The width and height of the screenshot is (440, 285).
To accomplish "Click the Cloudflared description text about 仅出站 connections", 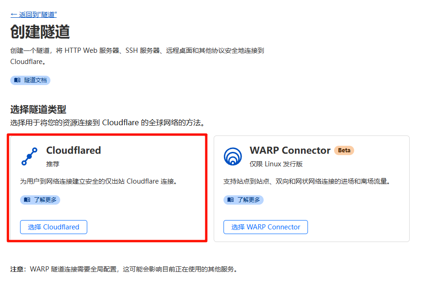I will 99,181.
